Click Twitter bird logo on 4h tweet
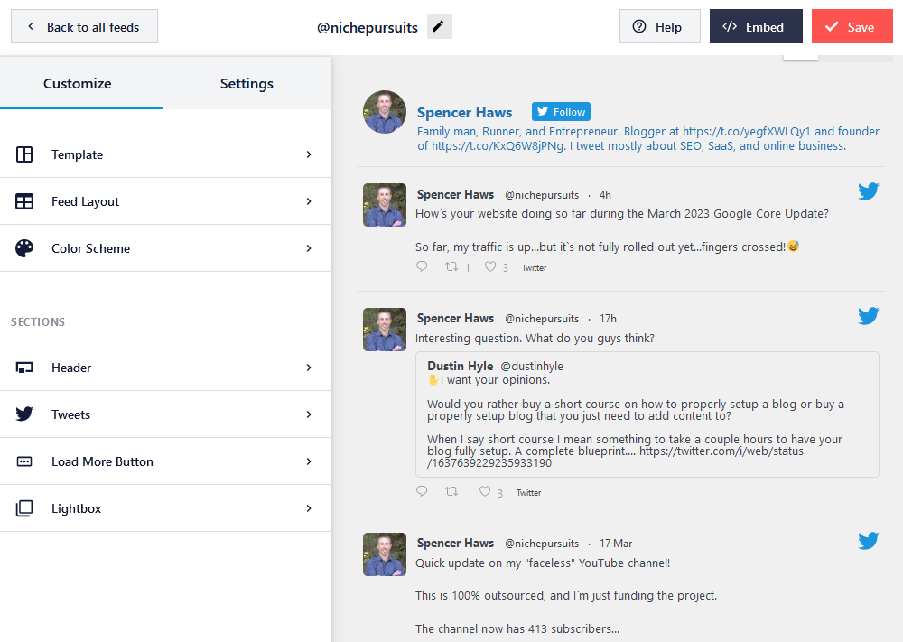This screenshot has width=903, height=642. [868, 191]
